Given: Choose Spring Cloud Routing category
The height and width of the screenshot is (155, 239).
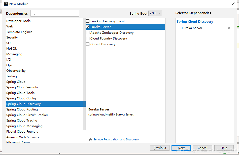Looking at the screenshot, I should (x=45, y=109).
